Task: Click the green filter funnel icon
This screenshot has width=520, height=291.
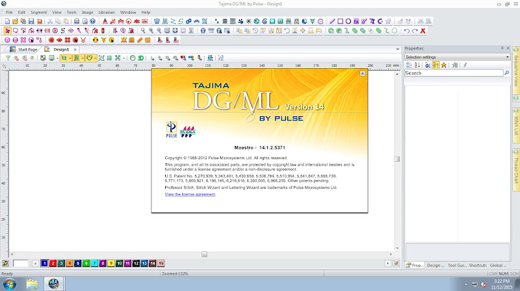Action: coord(8,58)
